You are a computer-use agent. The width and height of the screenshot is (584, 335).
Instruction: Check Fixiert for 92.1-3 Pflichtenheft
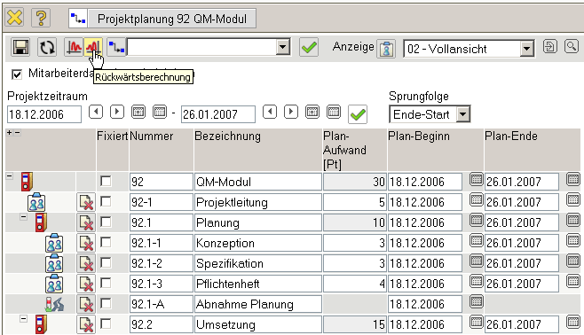107,284
